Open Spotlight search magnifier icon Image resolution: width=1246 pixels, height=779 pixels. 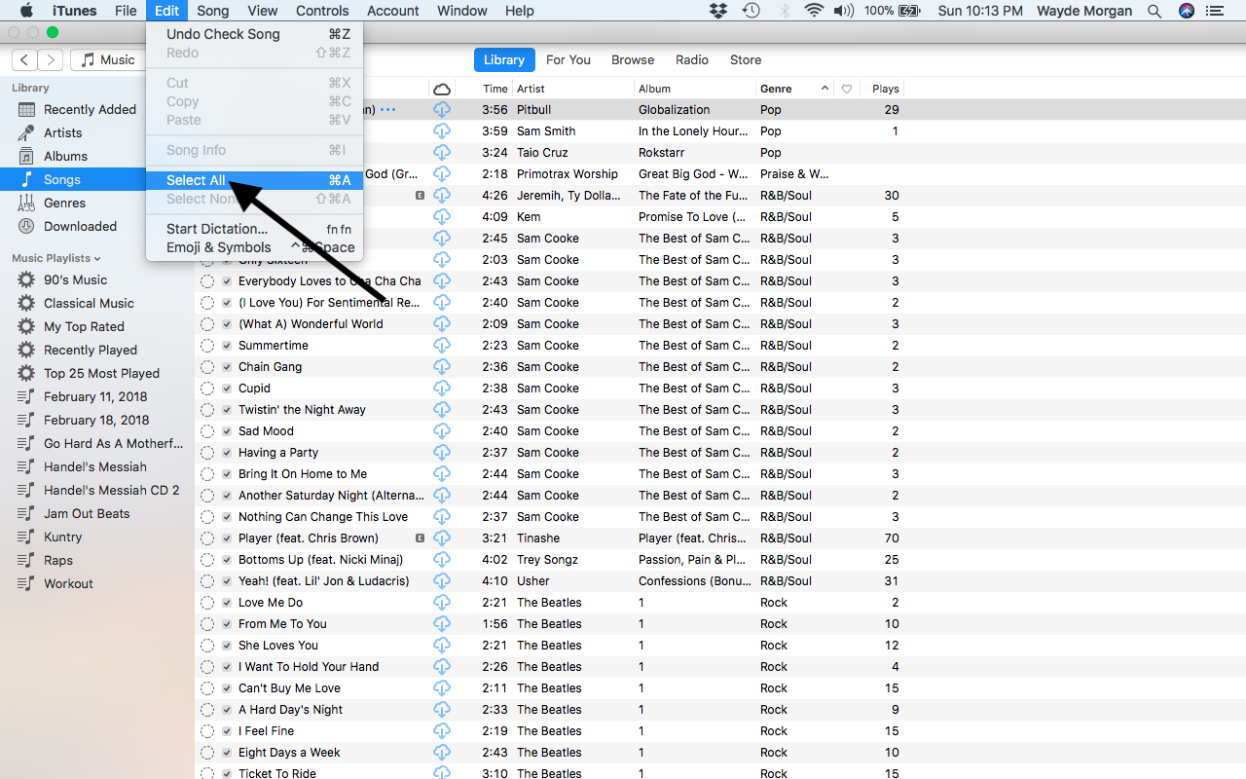tap(1154, 11)
